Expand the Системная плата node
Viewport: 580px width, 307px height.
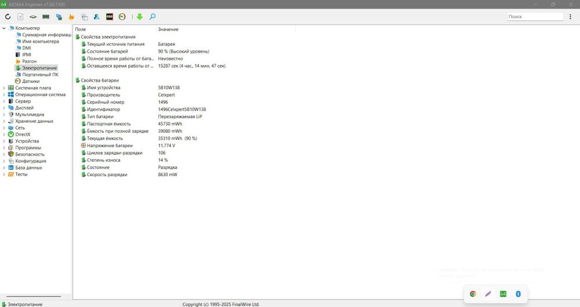click(4, 88)
